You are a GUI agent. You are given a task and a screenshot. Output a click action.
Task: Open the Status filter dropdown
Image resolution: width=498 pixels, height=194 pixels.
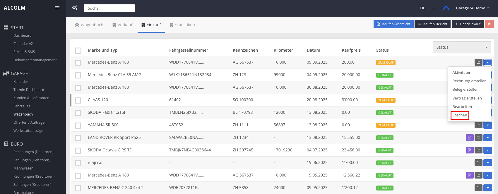coord(461,48)
